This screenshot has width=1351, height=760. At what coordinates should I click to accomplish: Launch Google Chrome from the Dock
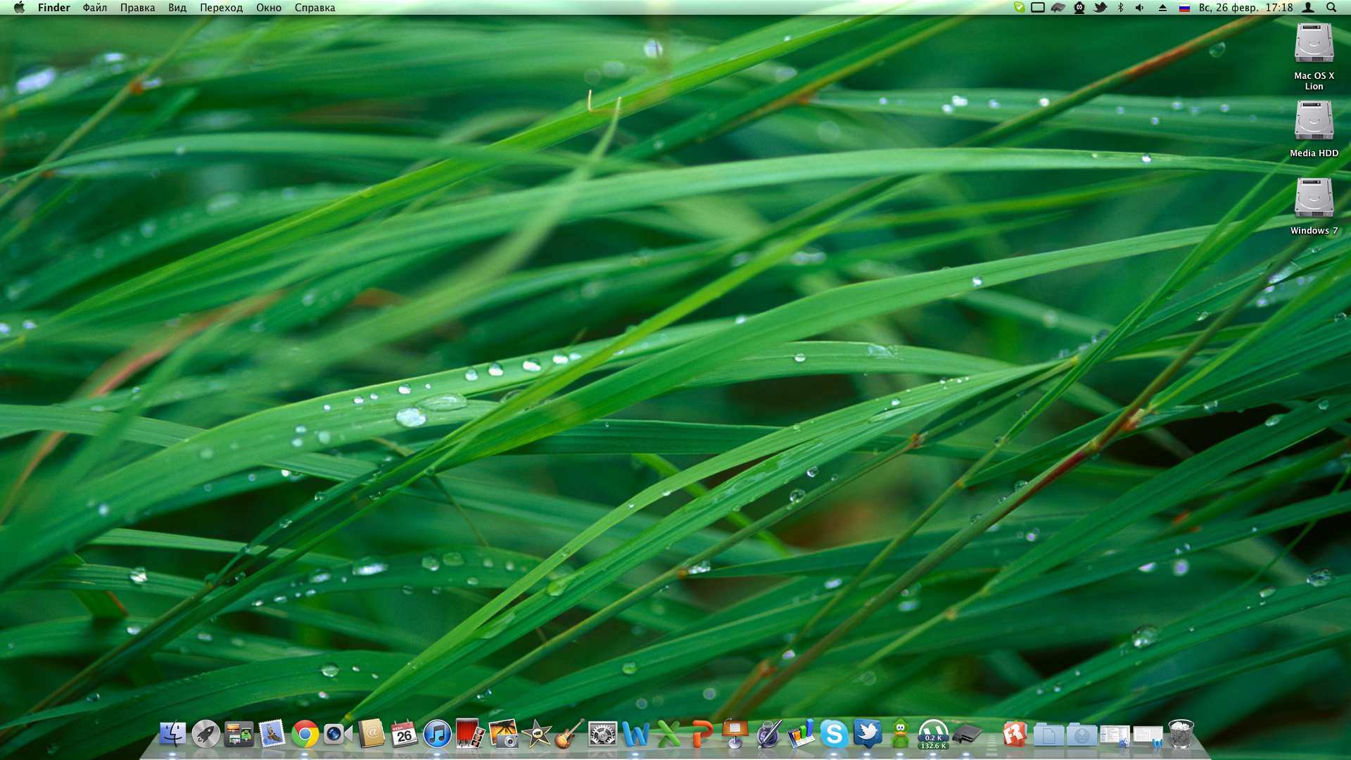coord(305,734)
